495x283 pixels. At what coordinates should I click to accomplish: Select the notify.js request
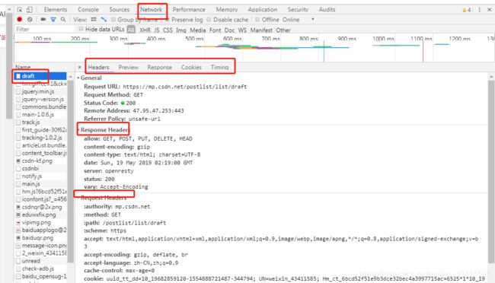pos(40,176)
